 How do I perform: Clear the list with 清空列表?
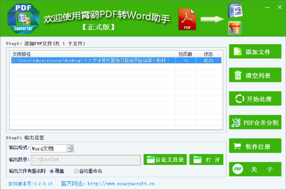(x=255, y=75)
